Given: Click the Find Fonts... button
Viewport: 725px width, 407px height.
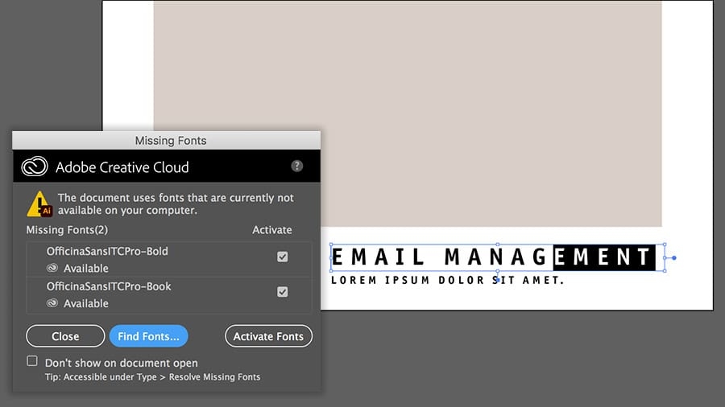Looking at the screenshot, I should [148, 336].
